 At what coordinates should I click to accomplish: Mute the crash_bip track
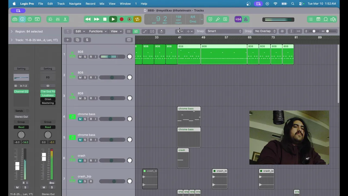click(x=80, y=181)
